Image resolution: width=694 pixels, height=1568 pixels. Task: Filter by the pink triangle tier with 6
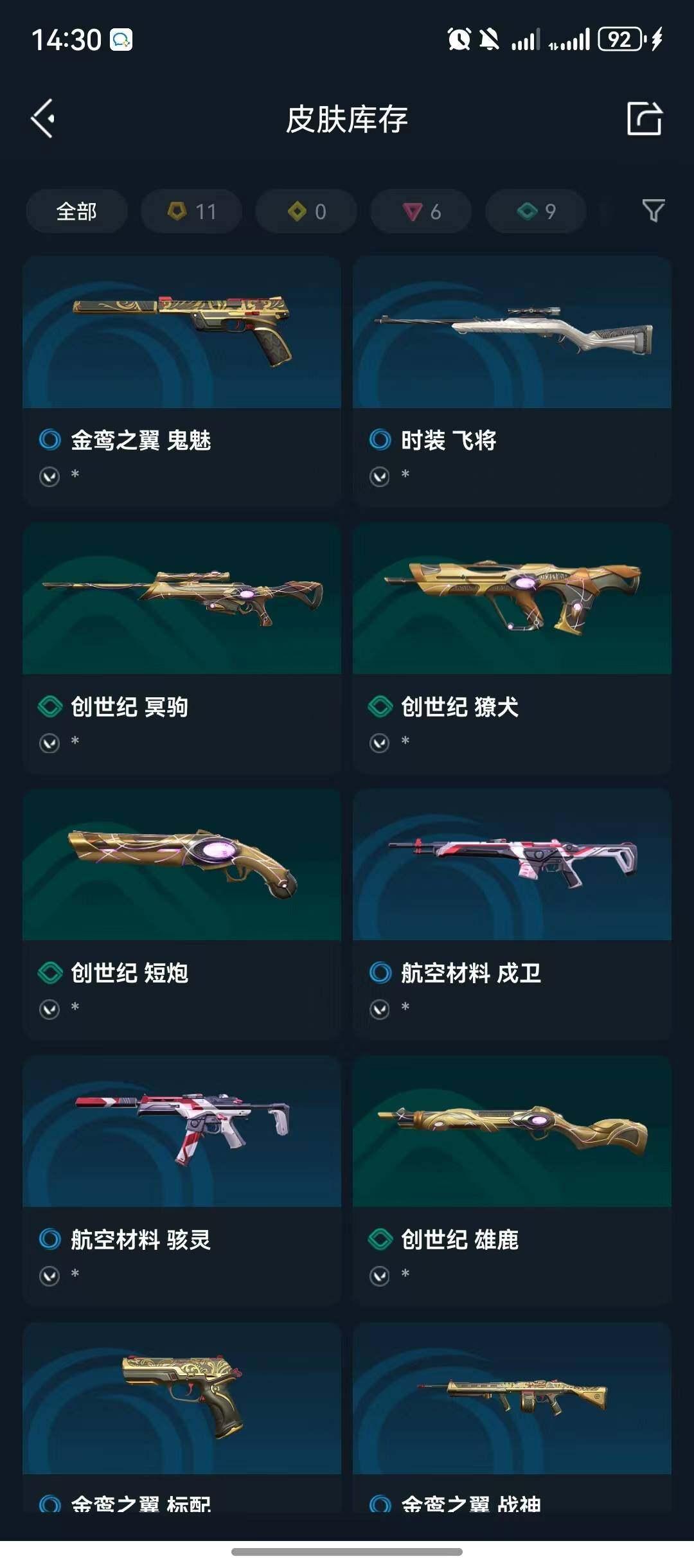pos(421,211)
